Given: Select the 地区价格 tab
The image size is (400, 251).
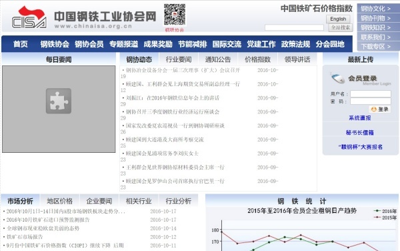Looking at the screenshot, I should tap(60, 201).
